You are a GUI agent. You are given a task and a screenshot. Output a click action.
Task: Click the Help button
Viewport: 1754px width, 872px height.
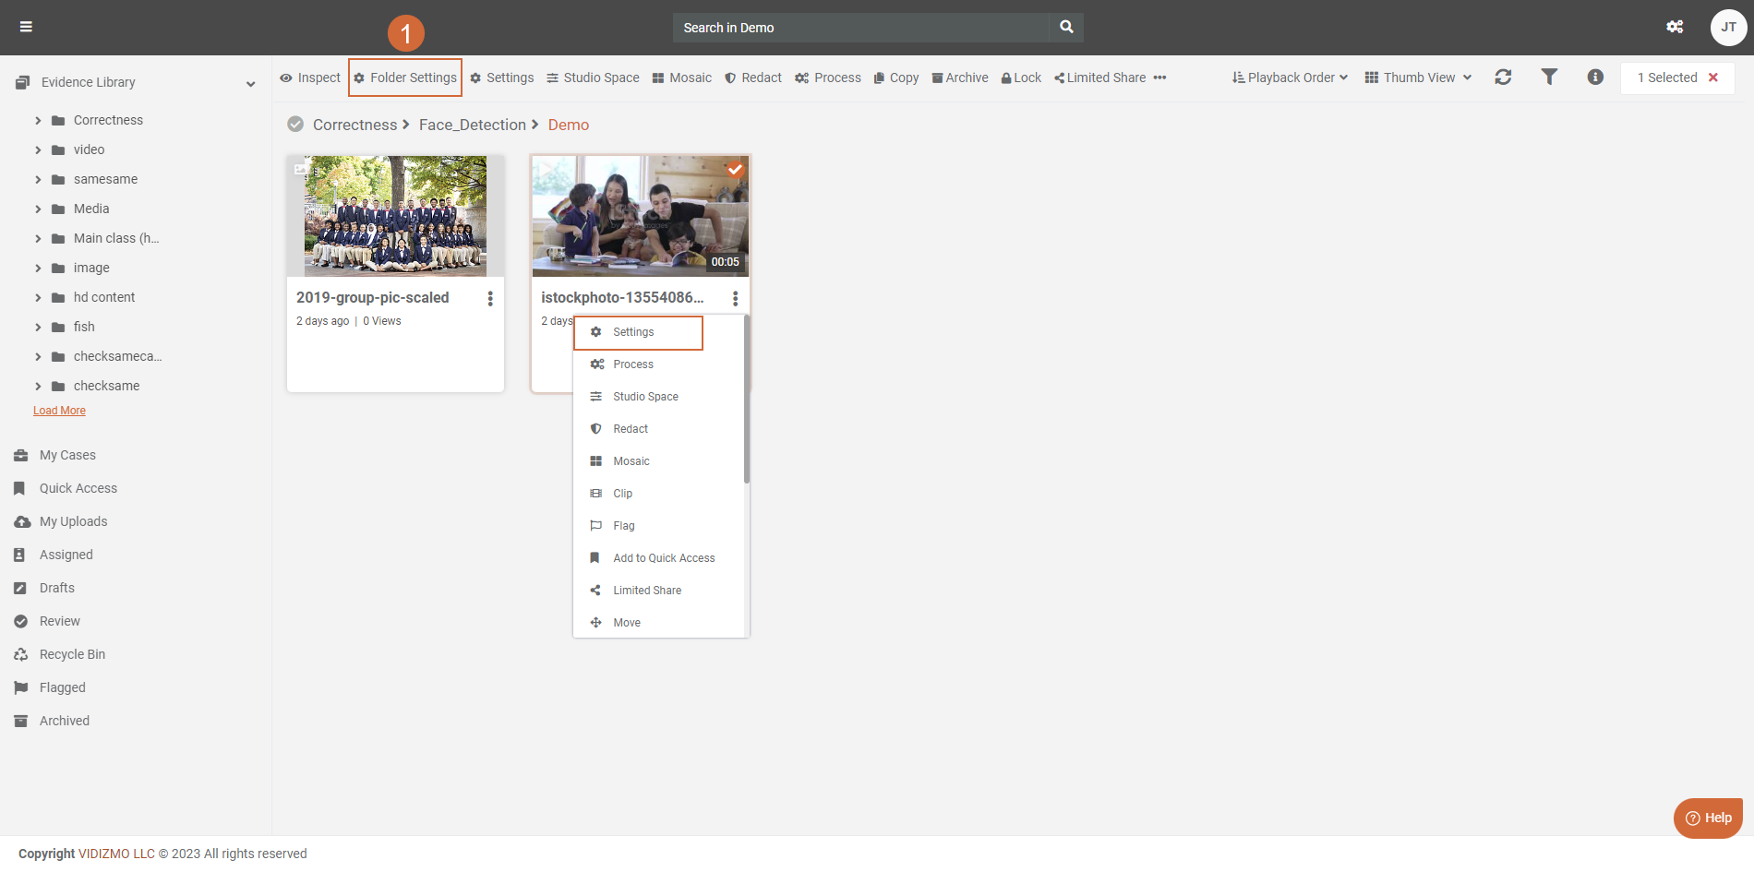pos(1708,818)
